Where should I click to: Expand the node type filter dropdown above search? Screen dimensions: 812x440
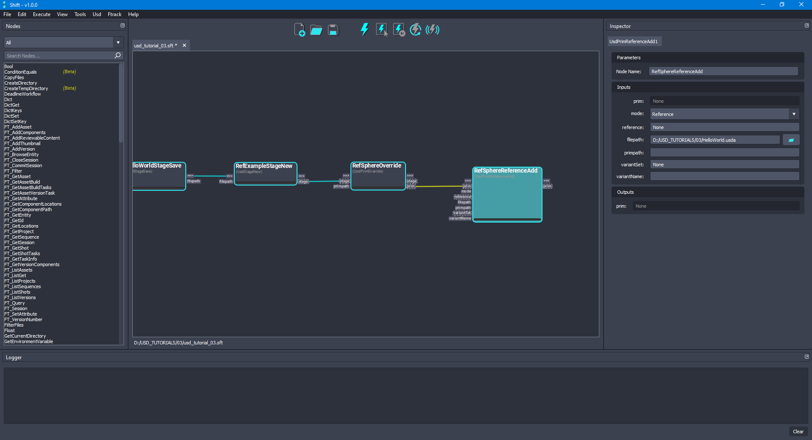(118, 42)
